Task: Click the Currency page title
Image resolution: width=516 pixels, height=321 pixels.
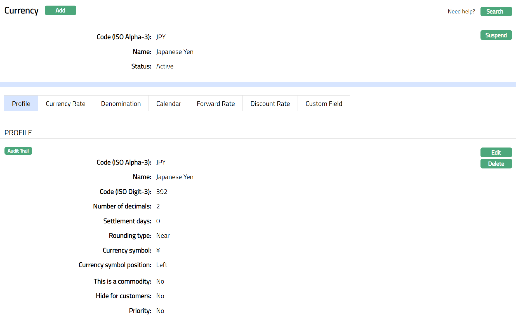Action: tap(22, 11)
